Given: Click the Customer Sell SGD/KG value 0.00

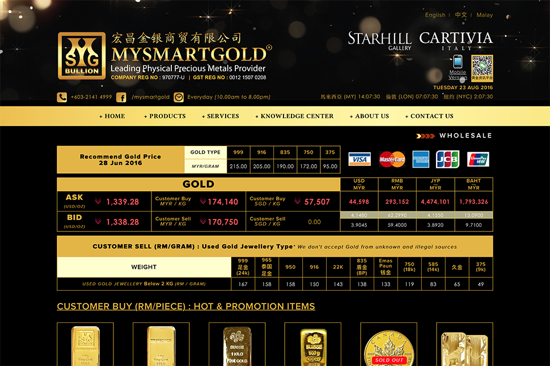Looking at the screenshot, I should click(x=314, y=222).
